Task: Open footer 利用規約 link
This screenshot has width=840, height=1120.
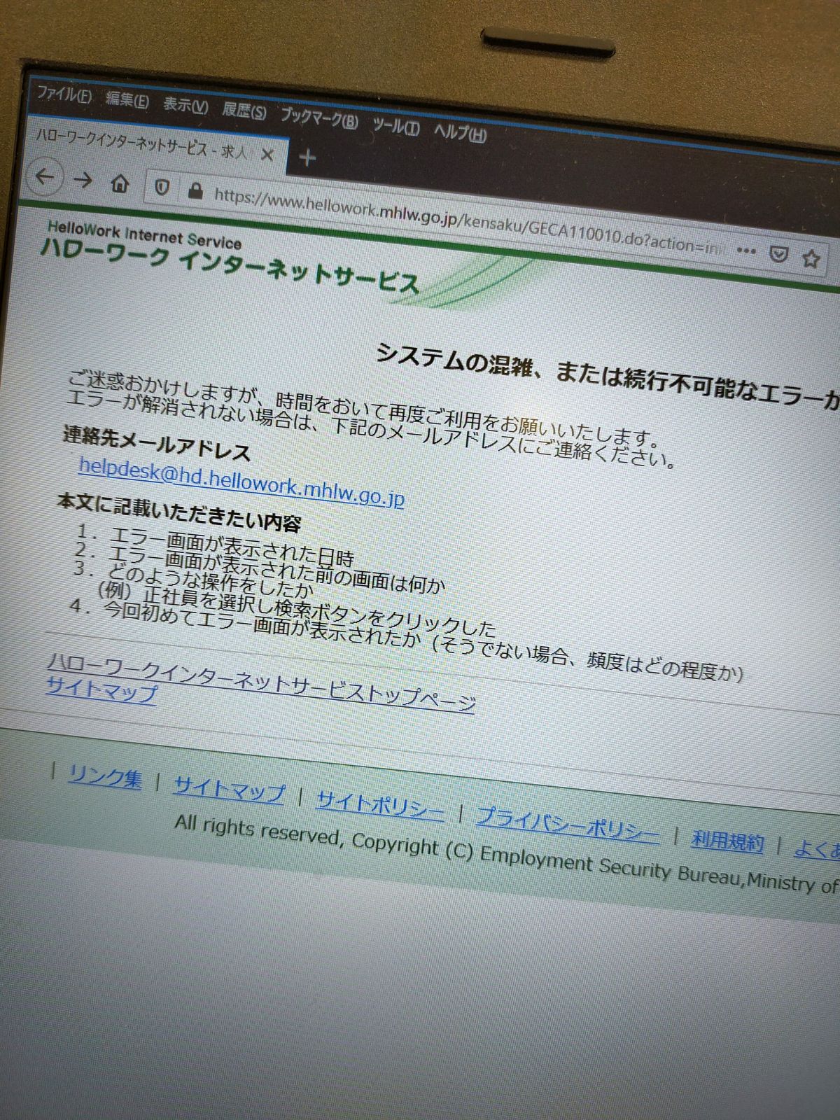Action: tap(727, 841)
